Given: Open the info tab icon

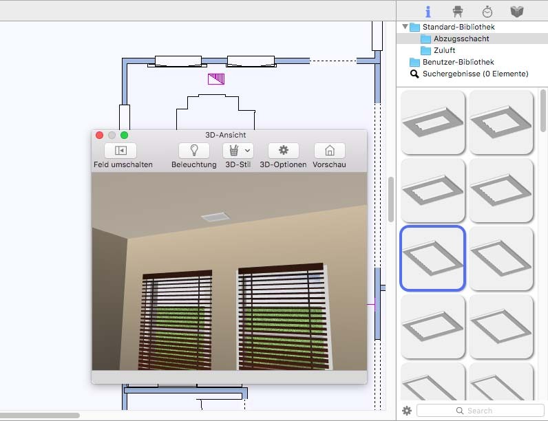Looking at the screenshot, I should coord(428,12).
